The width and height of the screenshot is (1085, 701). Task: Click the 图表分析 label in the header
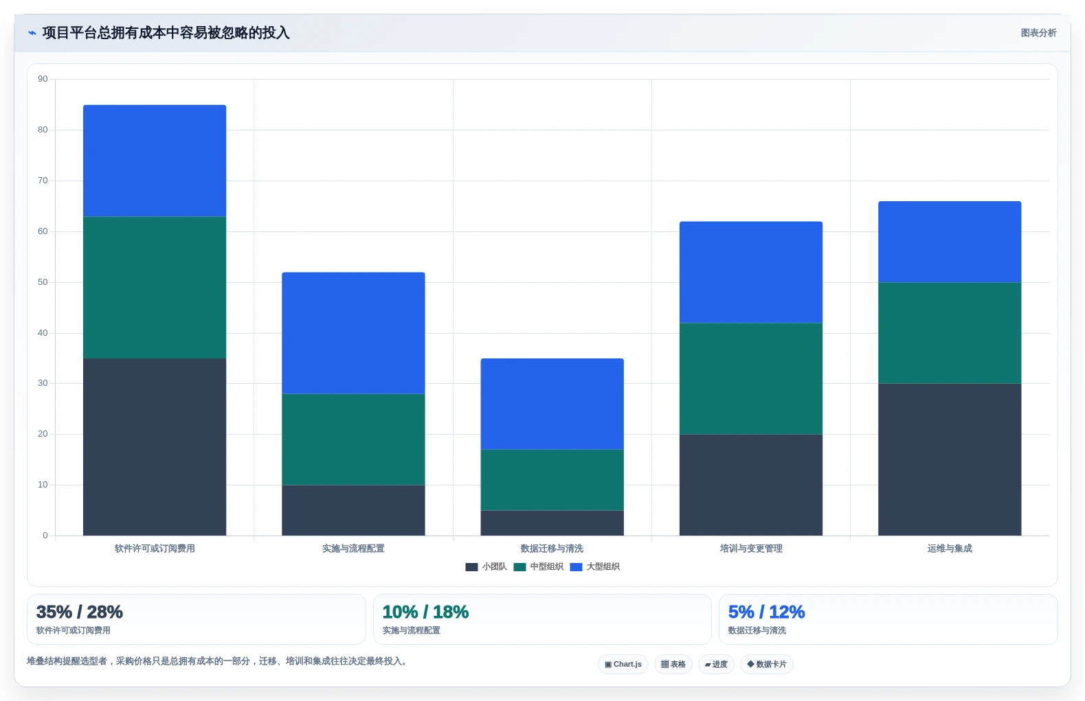(1038, 33)
